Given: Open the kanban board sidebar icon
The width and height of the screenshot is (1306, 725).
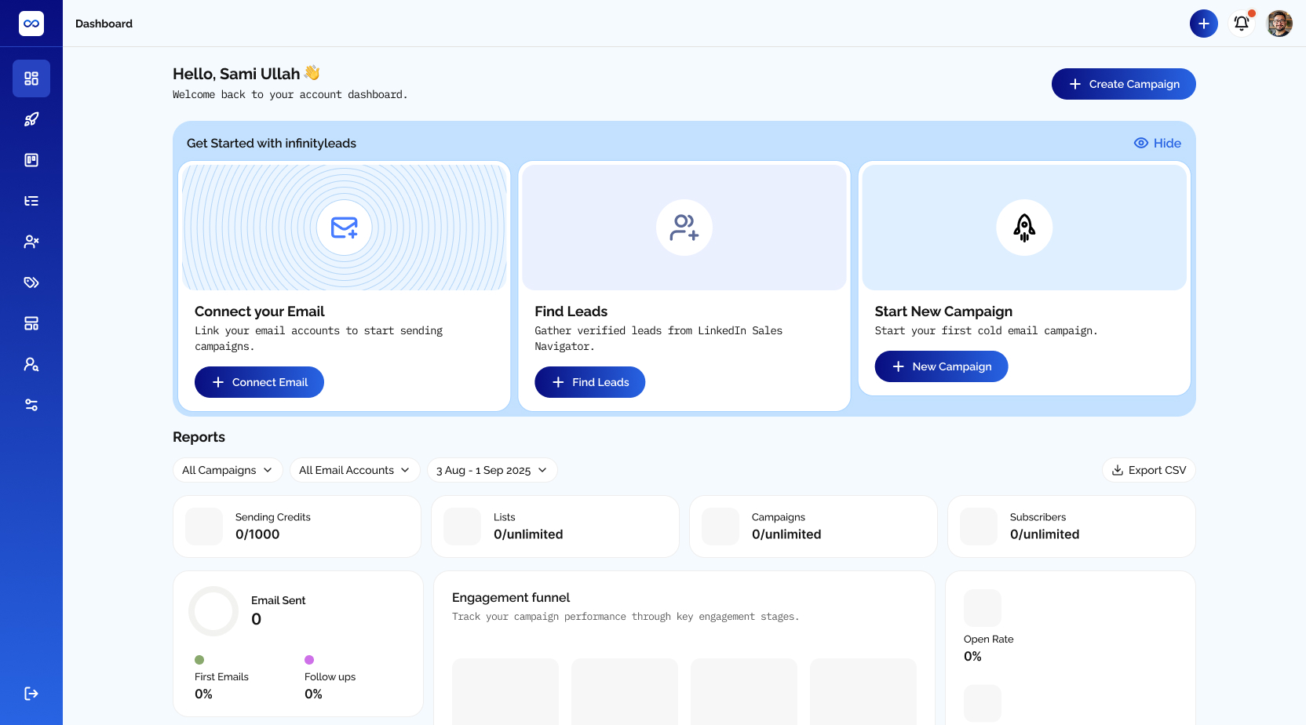Looking at the screenshot, I should 31,160.
